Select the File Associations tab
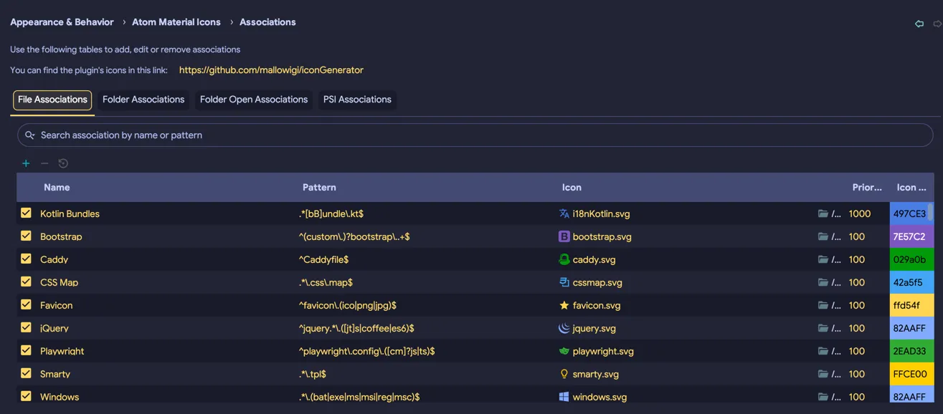The image size is (943, 414). coord(52,100)
